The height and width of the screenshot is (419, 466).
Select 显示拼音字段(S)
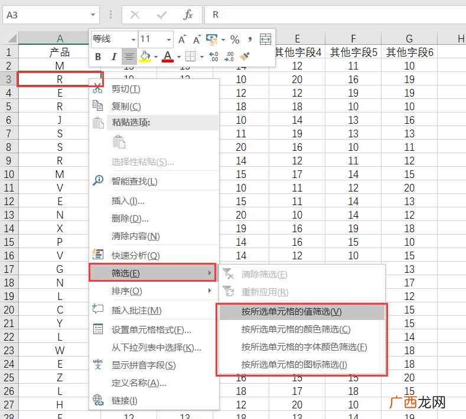tap(154, 365)
